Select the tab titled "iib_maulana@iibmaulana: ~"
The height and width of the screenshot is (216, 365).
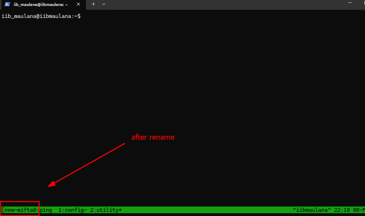pos(40,5)
